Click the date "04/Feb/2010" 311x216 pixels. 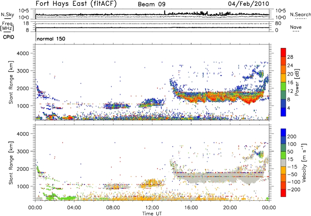248,4
